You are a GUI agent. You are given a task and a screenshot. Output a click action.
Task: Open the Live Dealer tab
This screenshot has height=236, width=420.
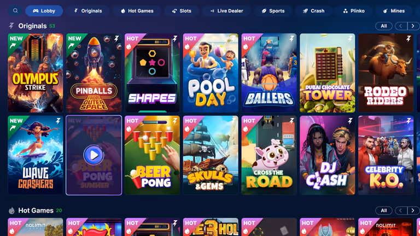click(x=226, y=11)
